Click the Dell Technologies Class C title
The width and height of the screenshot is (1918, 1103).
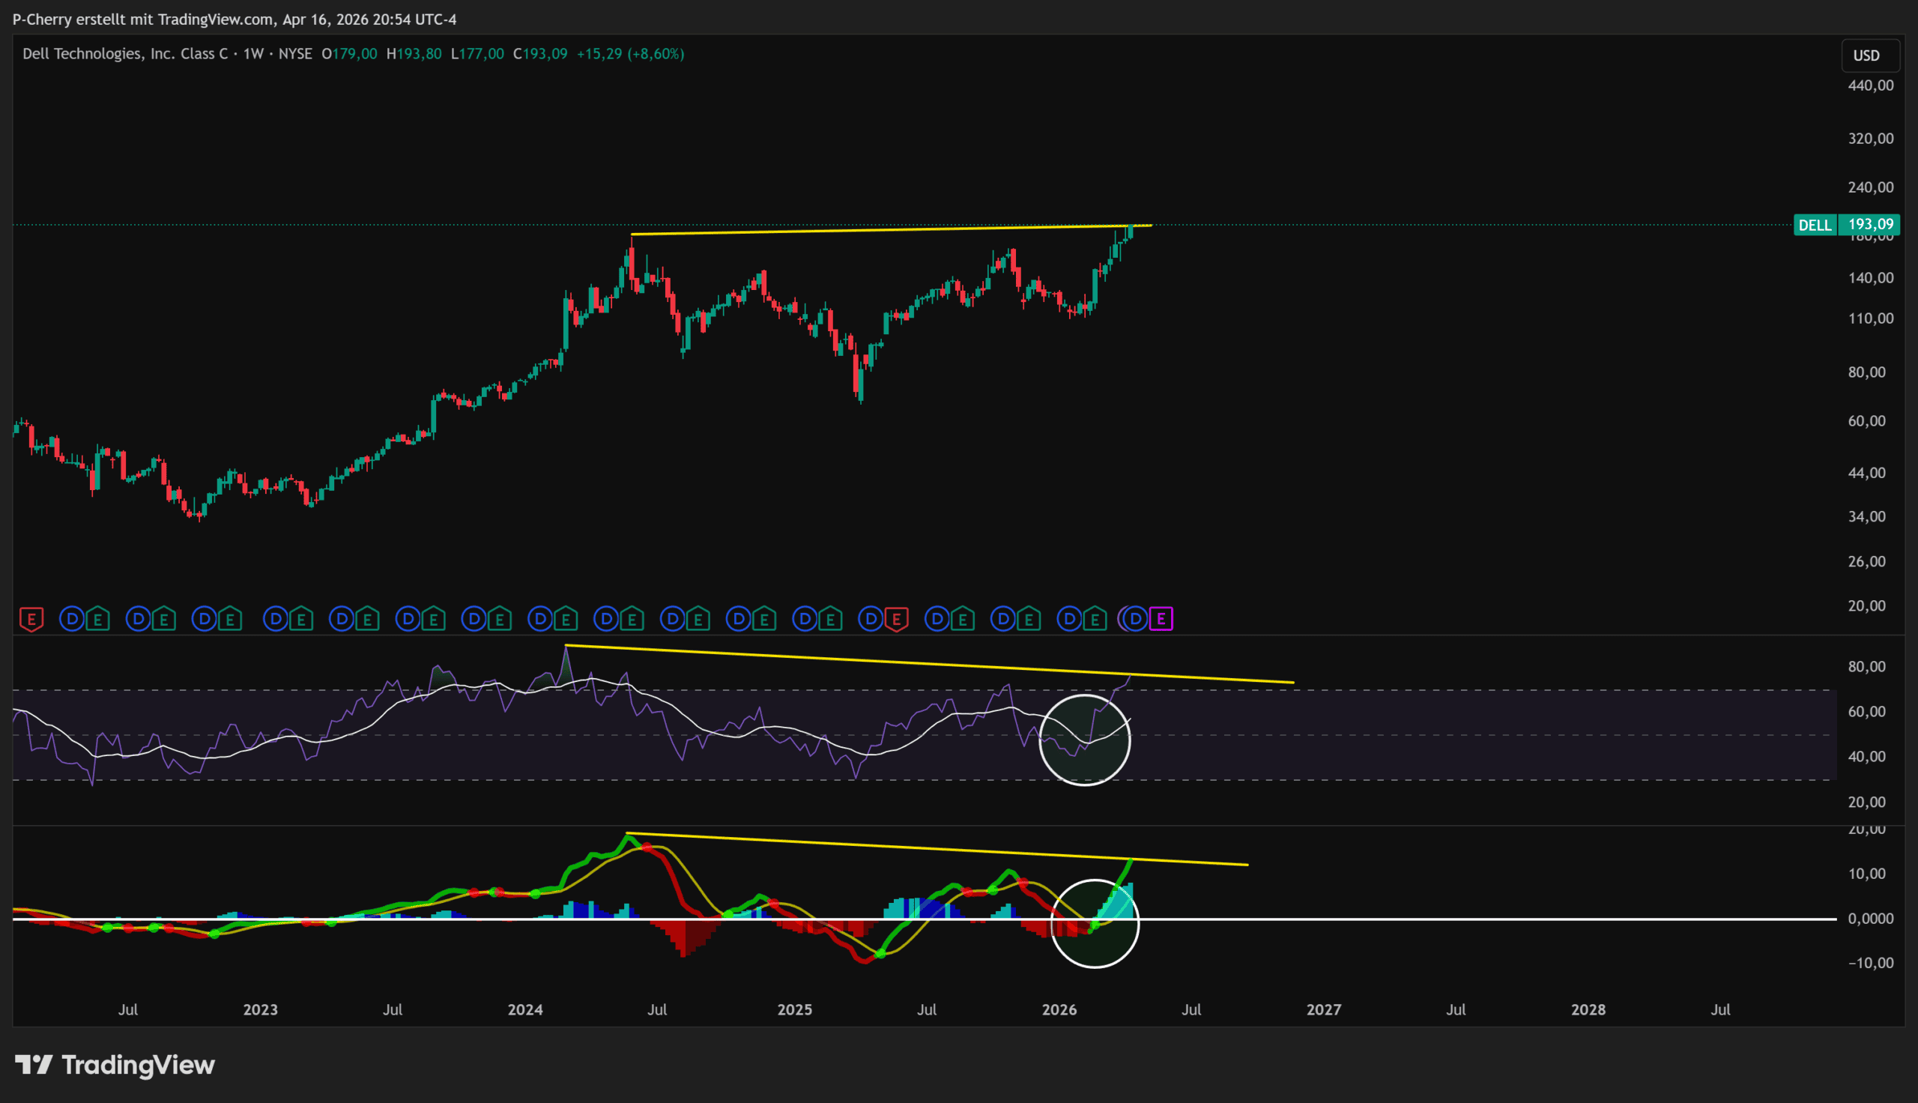(125, 54)
